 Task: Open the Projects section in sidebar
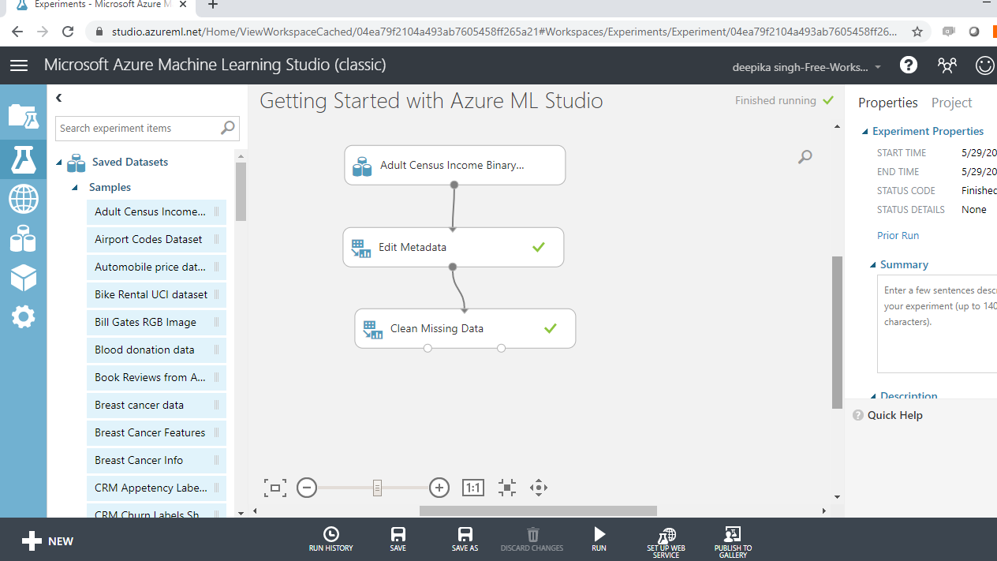(x=23, y=115)
